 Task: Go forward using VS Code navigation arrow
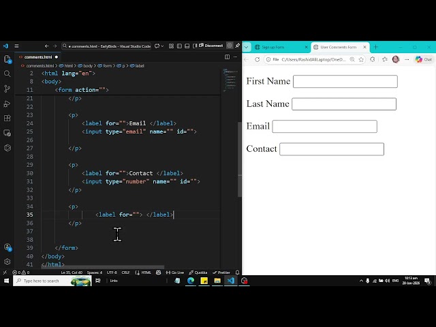tap(54, 46)
